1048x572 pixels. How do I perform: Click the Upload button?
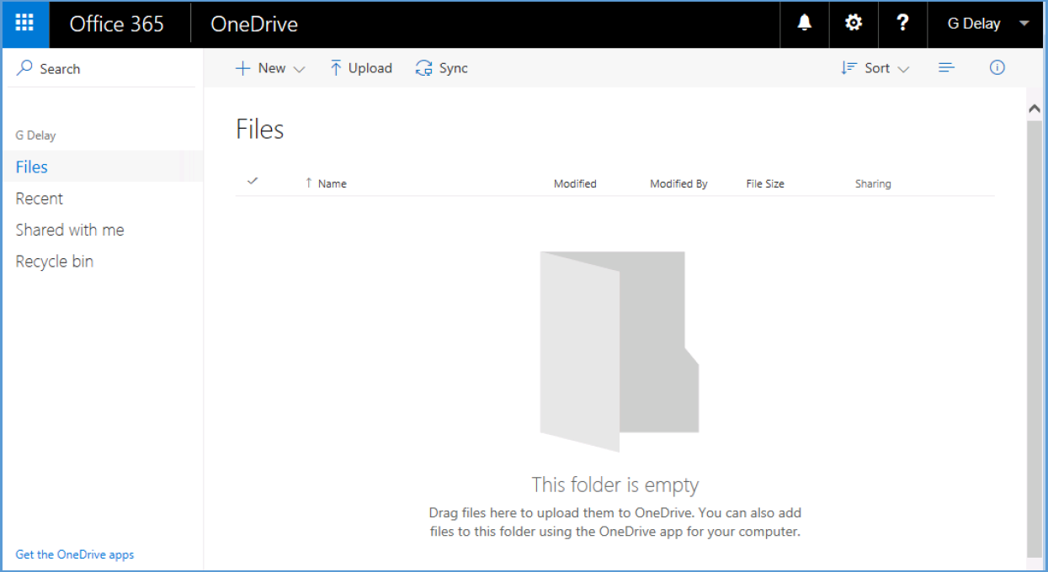[x=361, y=68]
